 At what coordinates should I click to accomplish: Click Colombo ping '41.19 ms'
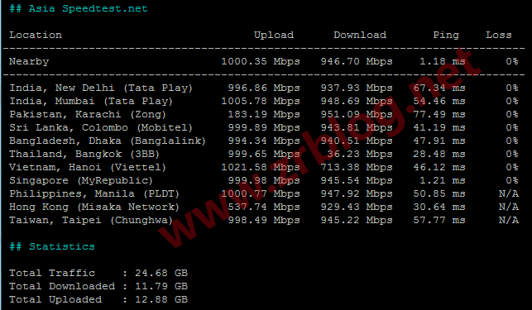439,127
